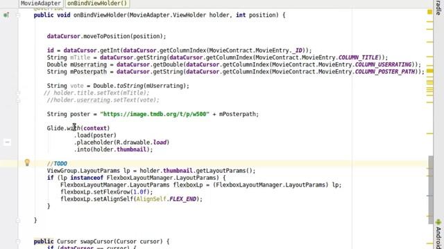Viewport: 444px width, 249px height.
Task: Click the MovieAdapter breadcrumb
Action: point(41,3)
